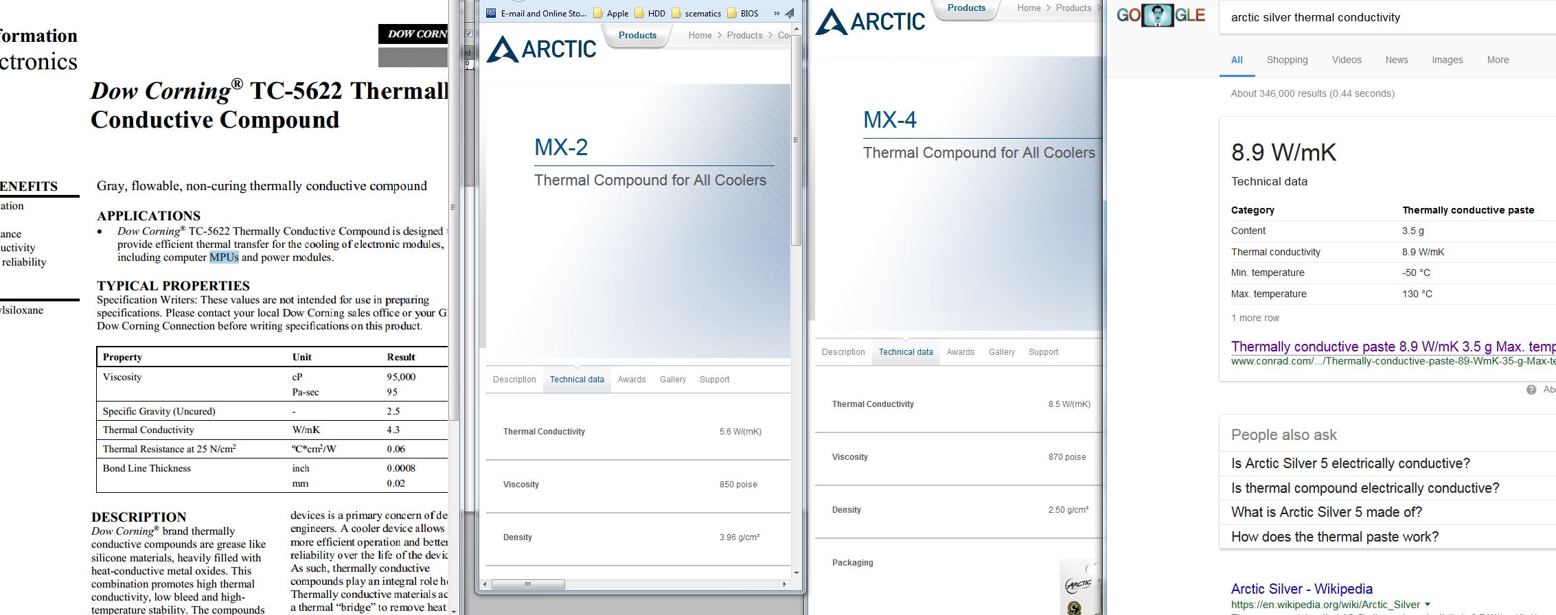This screenshot has width=1556, height=615.
Task: Click the 5.6 W/(mK) value on MX-2 page
Action: (740, 432)
